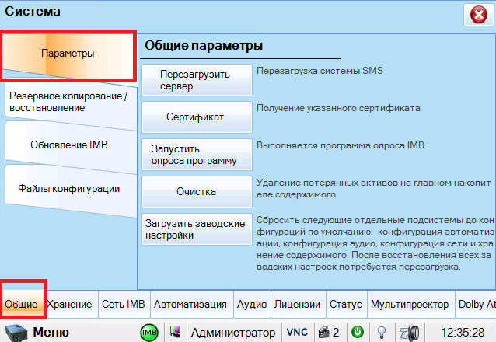Click the VNC indicator in the taskbar
The width and height of the screenshot is (496, 342).
296,333
